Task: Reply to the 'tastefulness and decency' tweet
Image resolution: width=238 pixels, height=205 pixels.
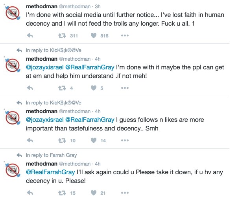Action: coord(30,140)
